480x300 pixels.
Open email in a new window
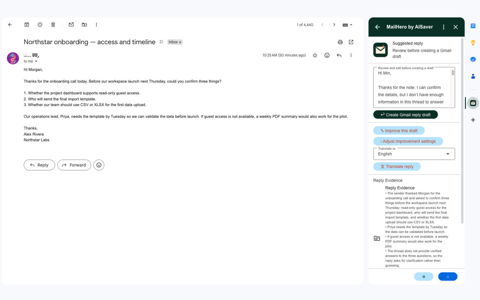click(351, 42)
